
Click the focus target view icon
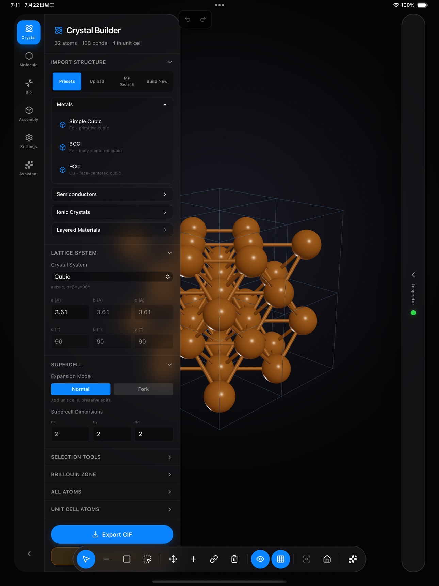pos(307,559)
